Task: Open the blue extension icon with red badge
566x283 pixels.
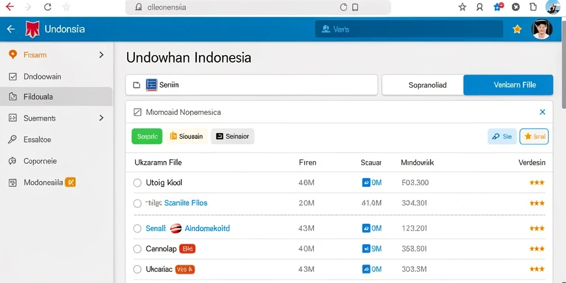Action: 498,7
